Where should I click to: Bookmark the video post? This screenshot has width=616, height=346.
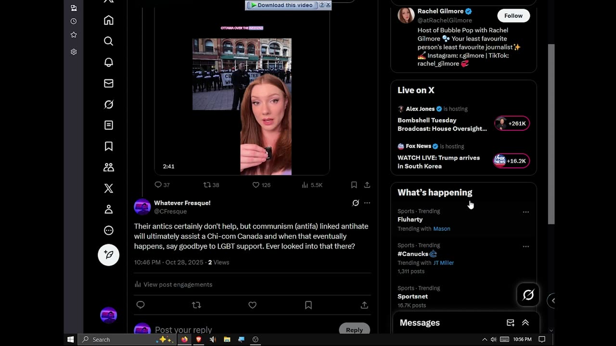click(354, 185)
